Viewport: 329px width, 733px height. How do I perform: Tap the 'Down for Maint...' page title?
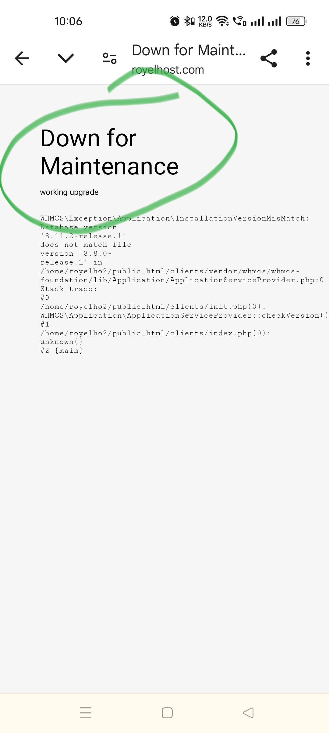[189, 50]
